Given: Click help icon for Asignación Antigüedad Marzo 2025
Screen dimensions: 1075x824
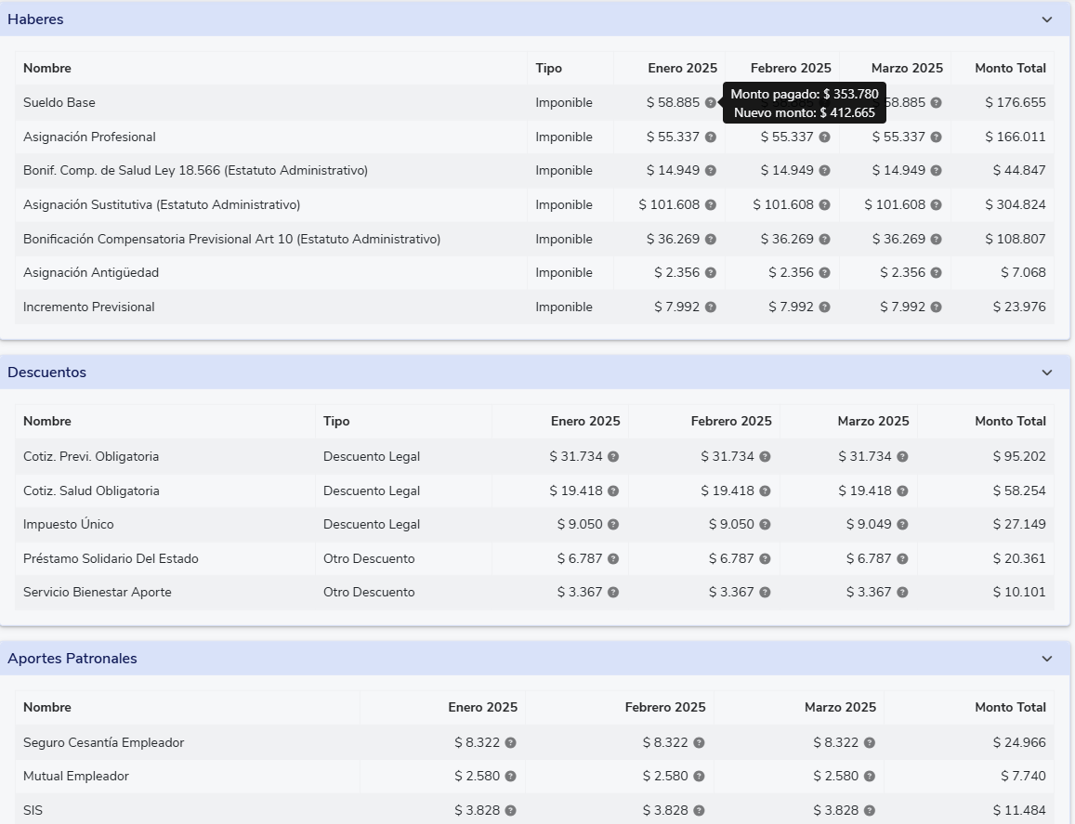Looking at the screenshot, I should point(937,272).
